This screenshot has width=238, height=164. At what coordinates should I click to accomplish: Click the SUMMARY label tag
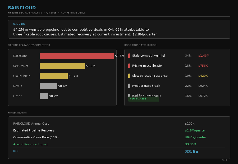[x=19, y=24]
